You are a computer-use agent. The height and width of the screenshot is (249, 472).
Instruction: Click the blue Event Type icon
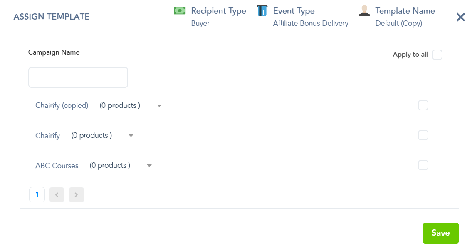point(262,11)
